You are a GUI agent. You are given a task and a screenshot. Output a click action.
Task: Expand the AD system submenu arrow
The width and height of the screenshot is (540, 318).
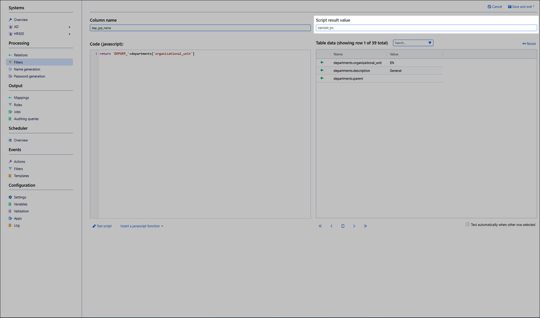[x=69, y=27]
